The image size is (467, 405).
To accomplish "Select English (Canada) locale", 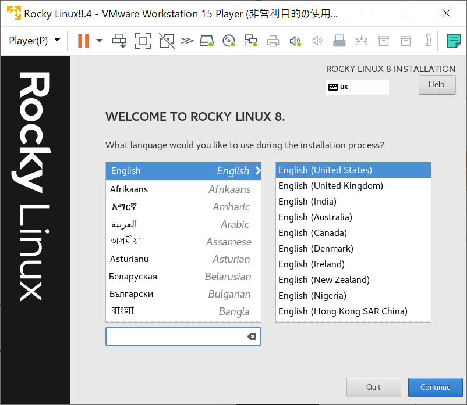I will tap(353, 232).
